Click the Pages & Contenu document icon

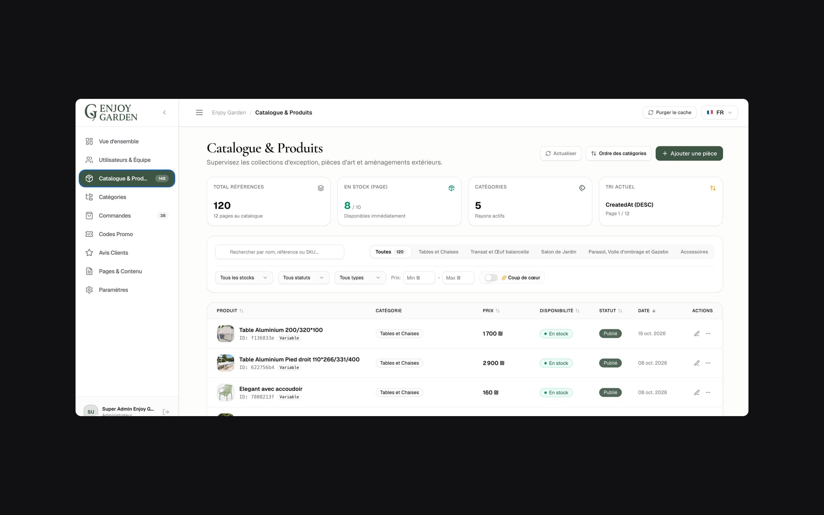(x=89, y=271)
